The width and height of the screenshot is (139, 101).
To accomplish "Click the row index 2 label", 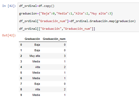I will coord(21,56).
